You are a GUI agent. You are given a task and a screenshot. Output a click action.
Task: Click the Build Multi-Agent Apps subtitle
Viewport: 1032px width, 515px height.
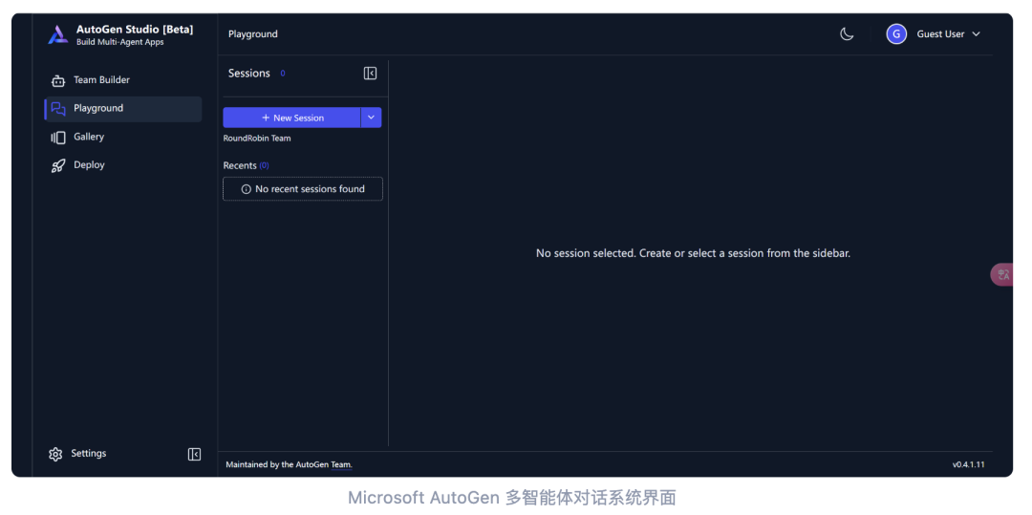[x=119, y=42]
